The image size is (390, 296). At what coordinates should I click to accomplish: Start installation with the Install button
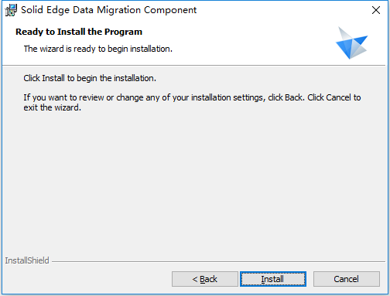point(273,279)
